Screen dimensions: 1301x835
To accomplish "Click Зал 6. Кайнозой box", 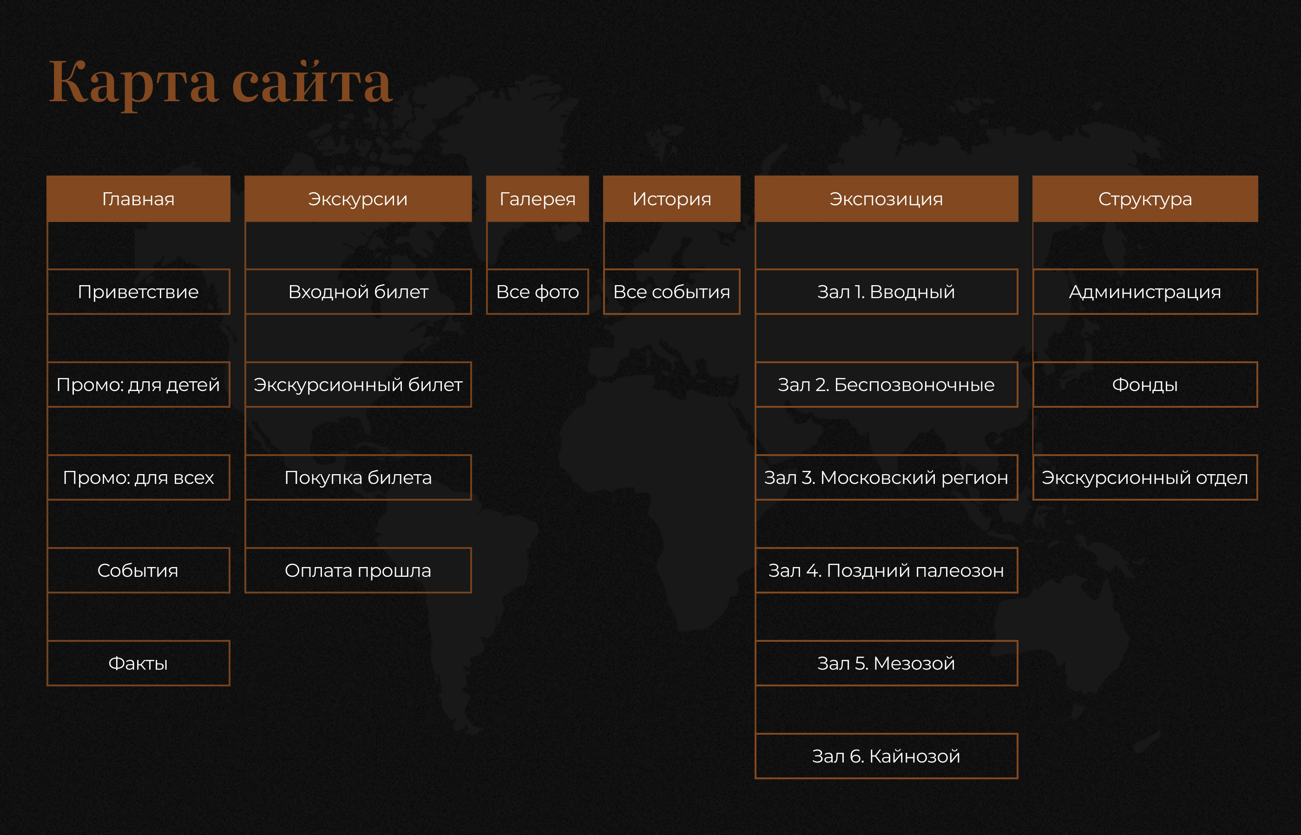I will (x=886, y=756).
